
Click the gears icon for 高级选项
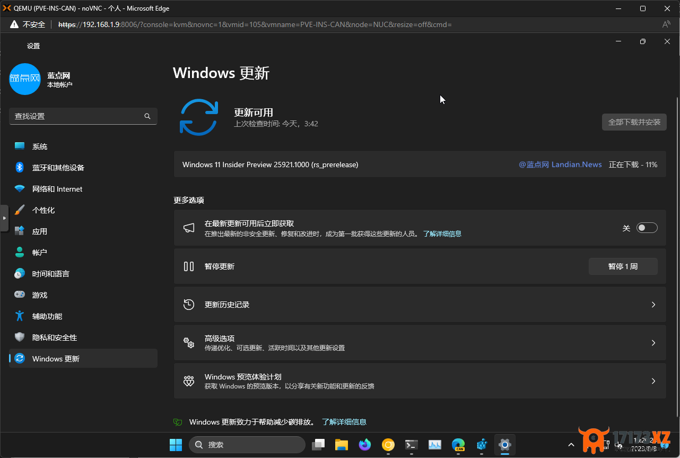pos(189,343)
